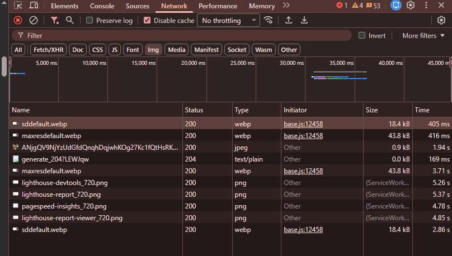Select the Network tab
Image resolution: width=452 pixels, height=256 pixels.
[x=174, y=6]
